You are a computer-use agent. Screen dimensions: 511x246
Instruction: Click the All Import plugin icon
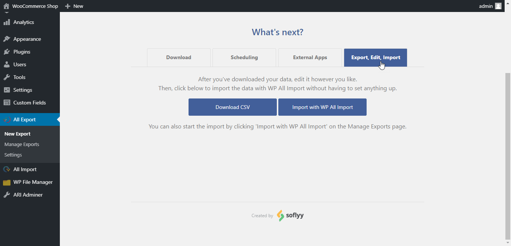pyautogui.click(x=7, y=169)
